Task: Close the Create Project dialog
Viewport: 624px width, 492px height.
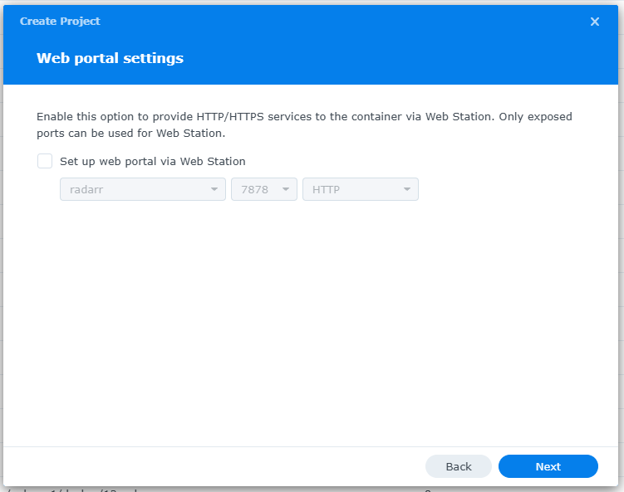Action: point(595,22)
